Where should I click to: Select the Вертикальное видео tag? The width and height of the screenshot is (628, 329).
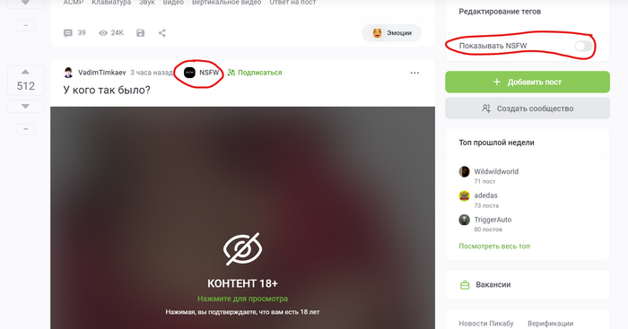click(x=226, y=3)
